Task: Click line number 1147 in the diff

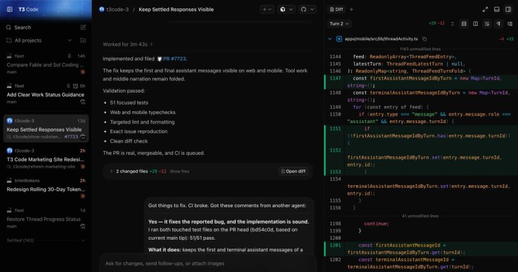Action: point(335,78)
